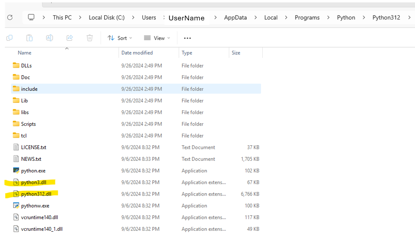This screenshot has height=240, width=415.
Task: Sort files by Name column header
Action: [x=24, y=53]
